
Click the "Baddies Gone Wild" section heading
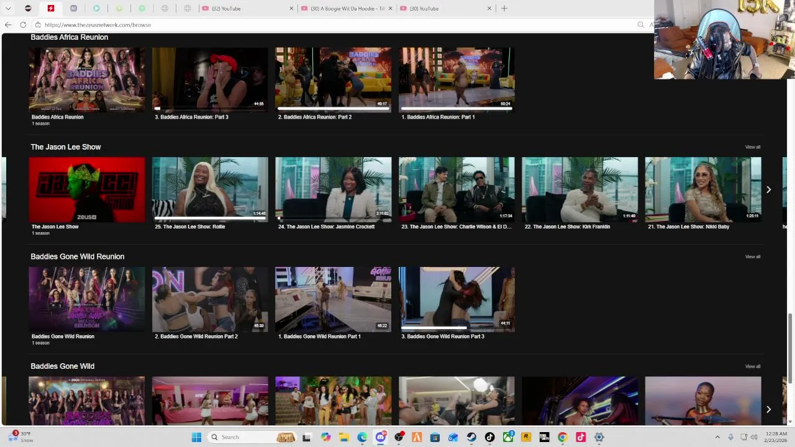(x=62, y=366)
